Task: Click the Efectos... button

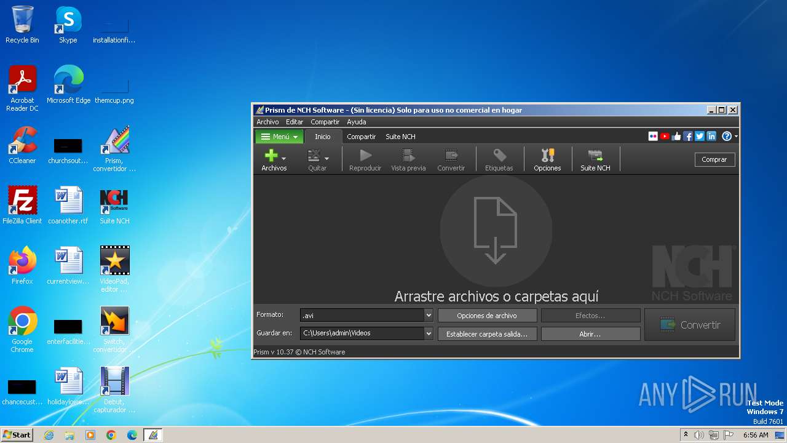Action: [x=590, y=316]
